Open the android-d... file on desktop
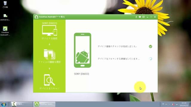The image size is (191, 107). pos(5,17)
